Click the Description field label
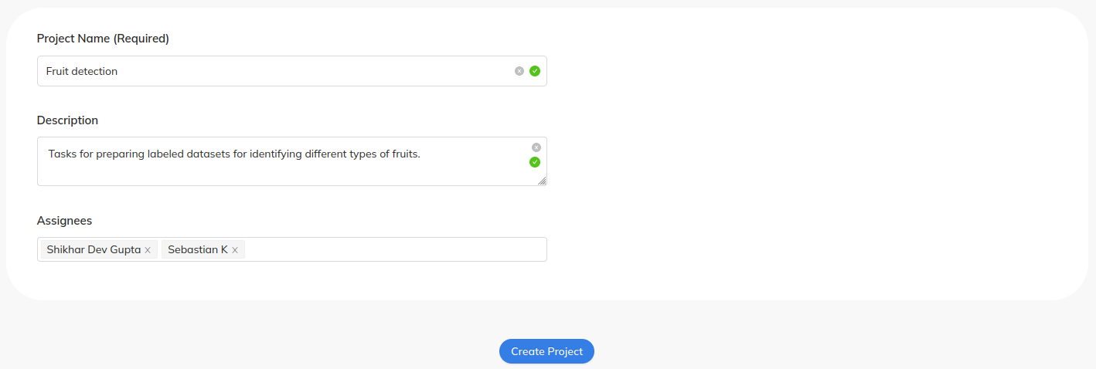This screenshot has height=369, width=1096. (x=67, y=120)
